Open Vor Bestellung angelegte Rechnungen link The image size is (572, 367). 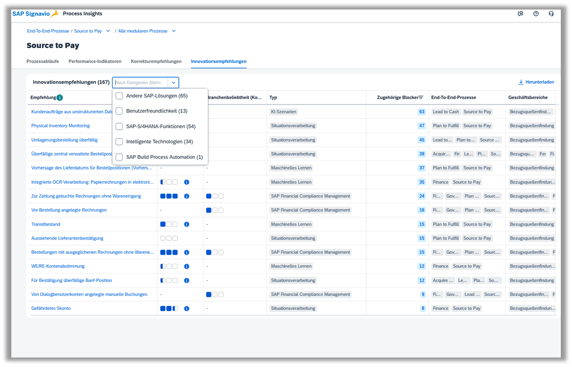(69, 210)
